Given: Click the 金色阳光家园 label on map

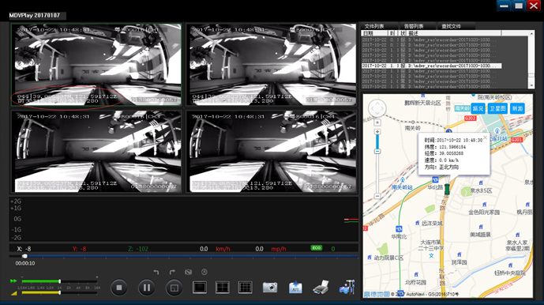Looking at the screenshot, I should click(484, 212).
